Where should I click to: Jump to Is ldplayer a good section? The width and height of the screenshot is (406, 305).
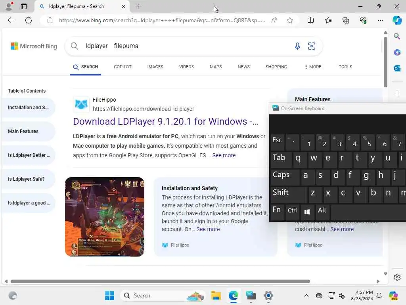28,203
